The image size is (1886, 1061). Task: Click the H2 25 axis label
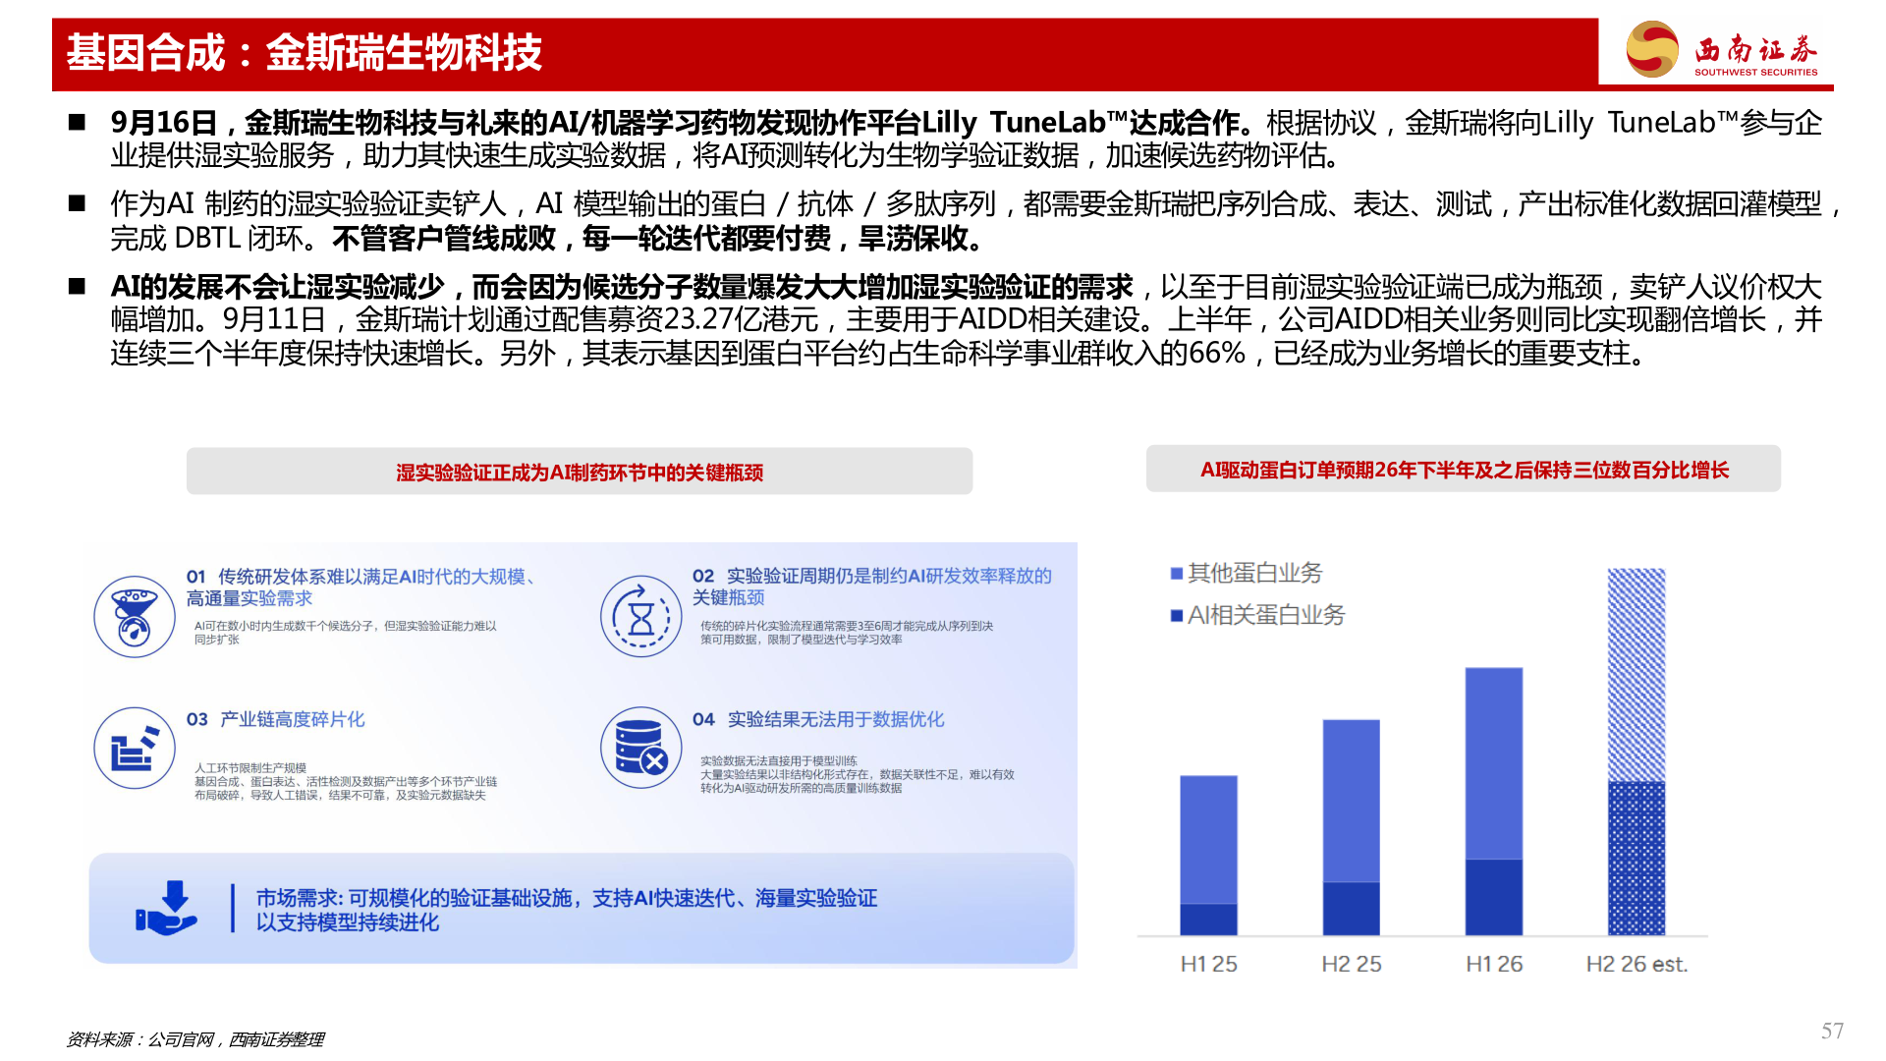pyautogui.click(x=1352, y=965)
